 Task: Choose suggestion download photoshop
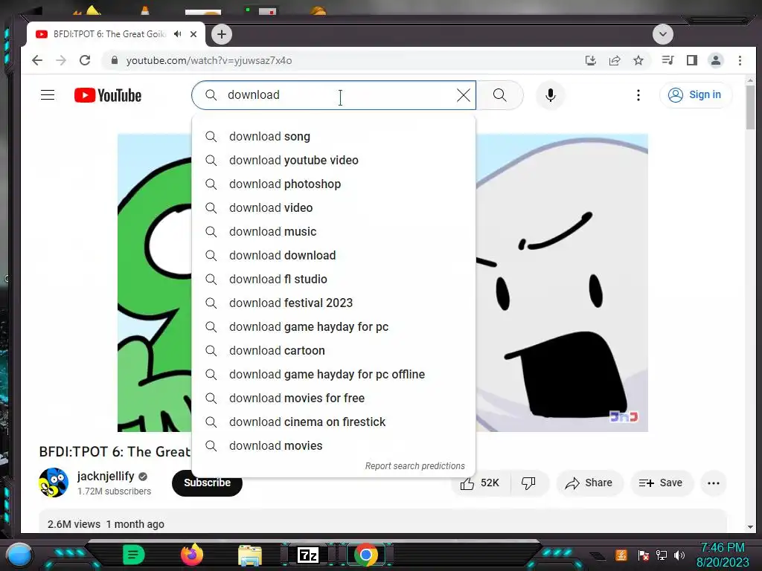click(x=333, y=184)
